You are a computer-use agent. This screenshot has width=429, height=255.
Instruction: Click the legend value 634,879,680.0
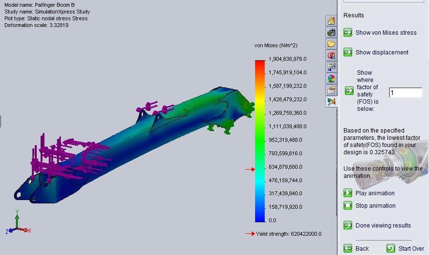pos(286,166)
